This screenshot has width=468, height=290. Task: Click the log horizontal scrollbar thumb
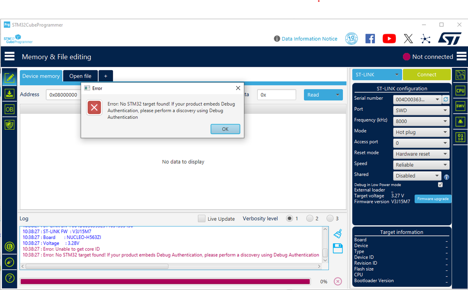pyautogui.click(x=97, y=266)
